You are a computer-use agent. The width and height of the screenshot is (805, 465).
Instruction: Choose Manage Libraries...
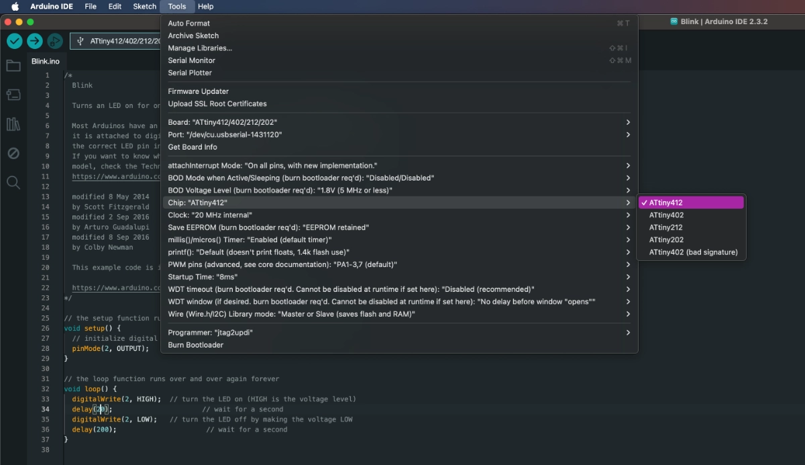coord(399,48)
